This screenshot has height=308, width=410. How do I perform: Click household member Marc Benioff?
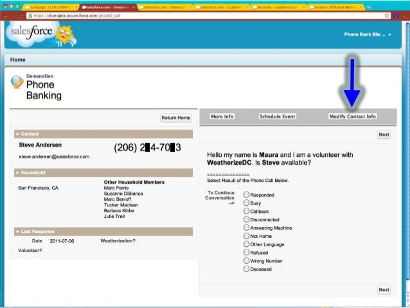point(117,199)
